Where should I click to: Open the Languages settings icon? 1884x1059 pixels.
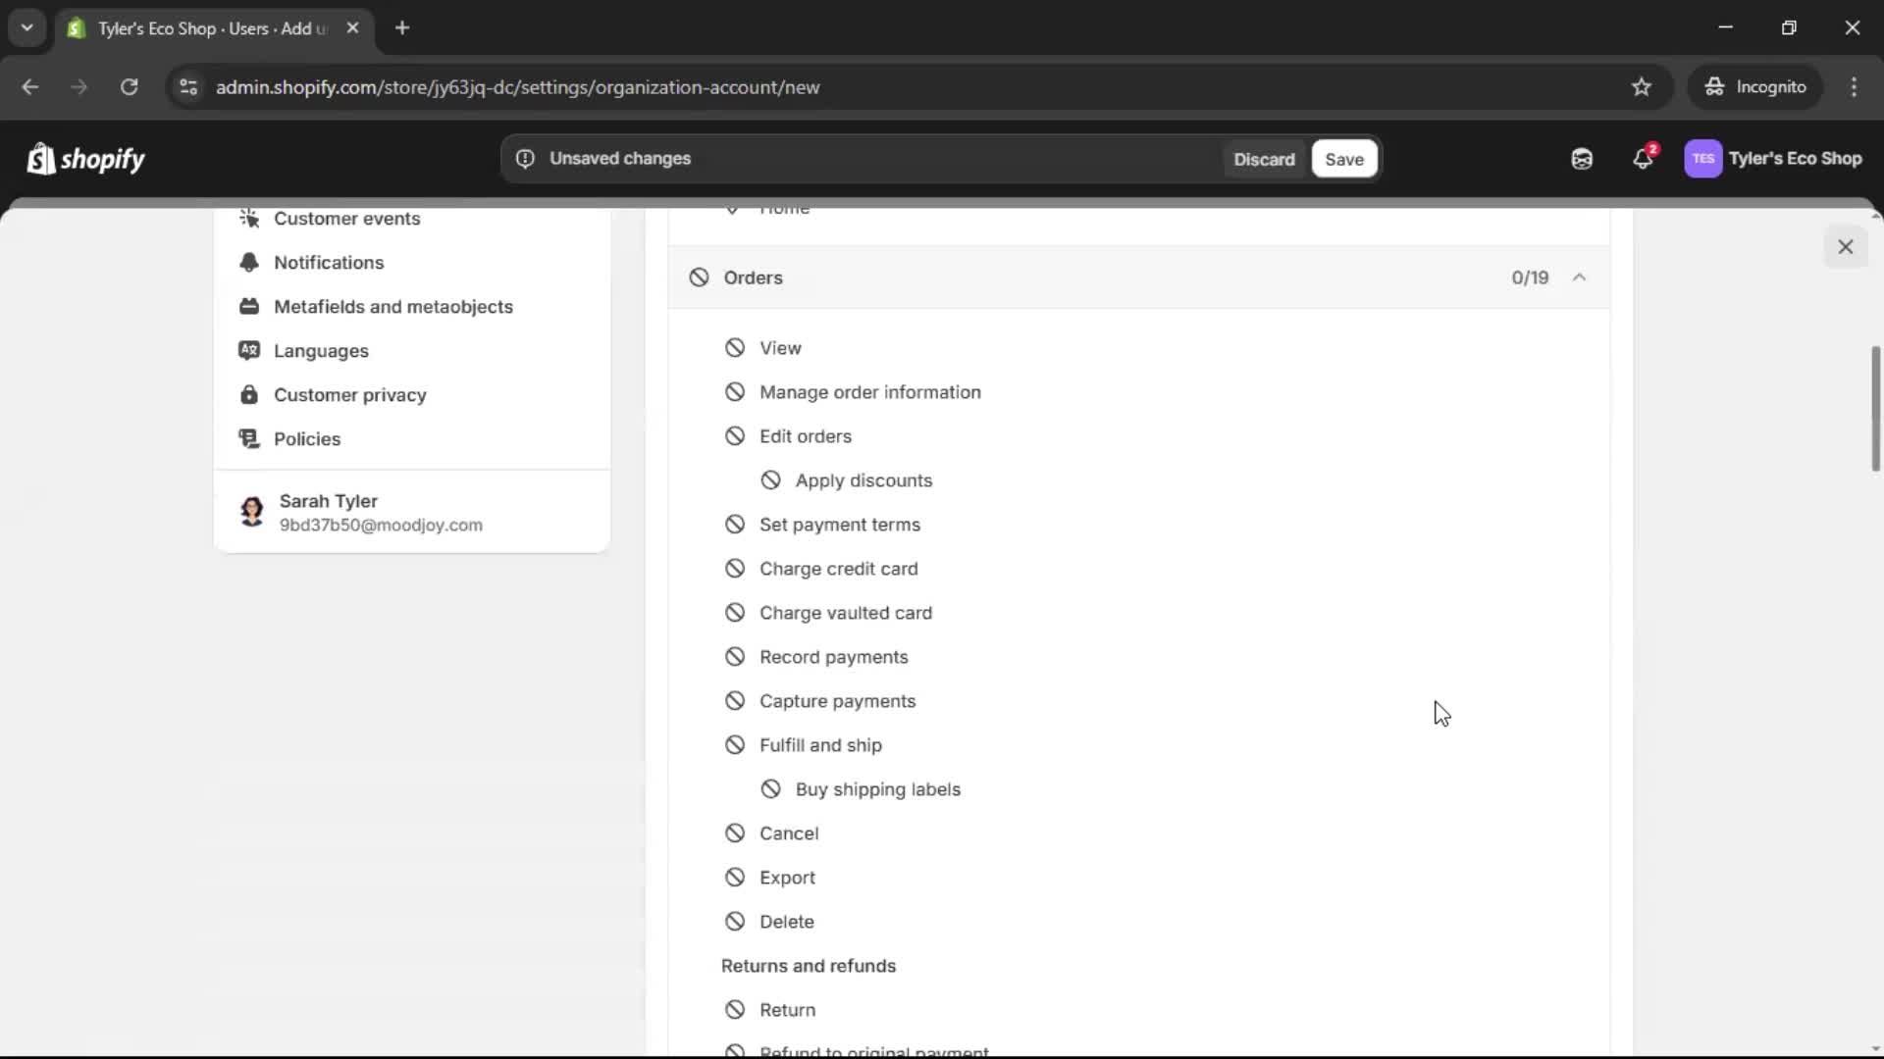(249, 351)
